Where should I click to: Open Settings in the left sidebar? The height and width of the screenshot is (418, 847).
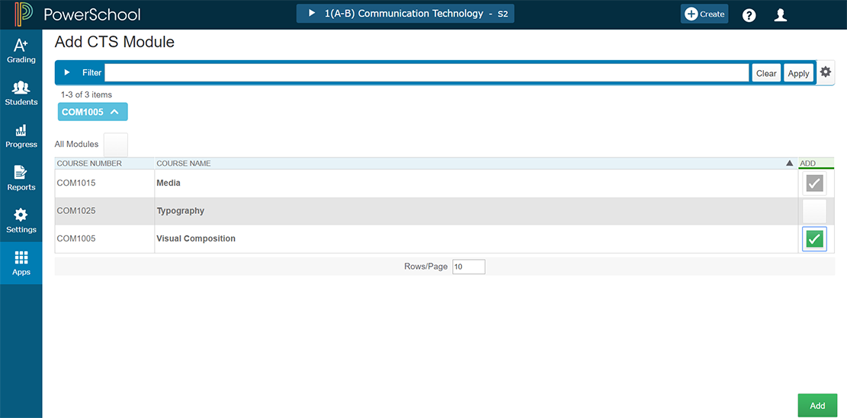tap(21, 221)
